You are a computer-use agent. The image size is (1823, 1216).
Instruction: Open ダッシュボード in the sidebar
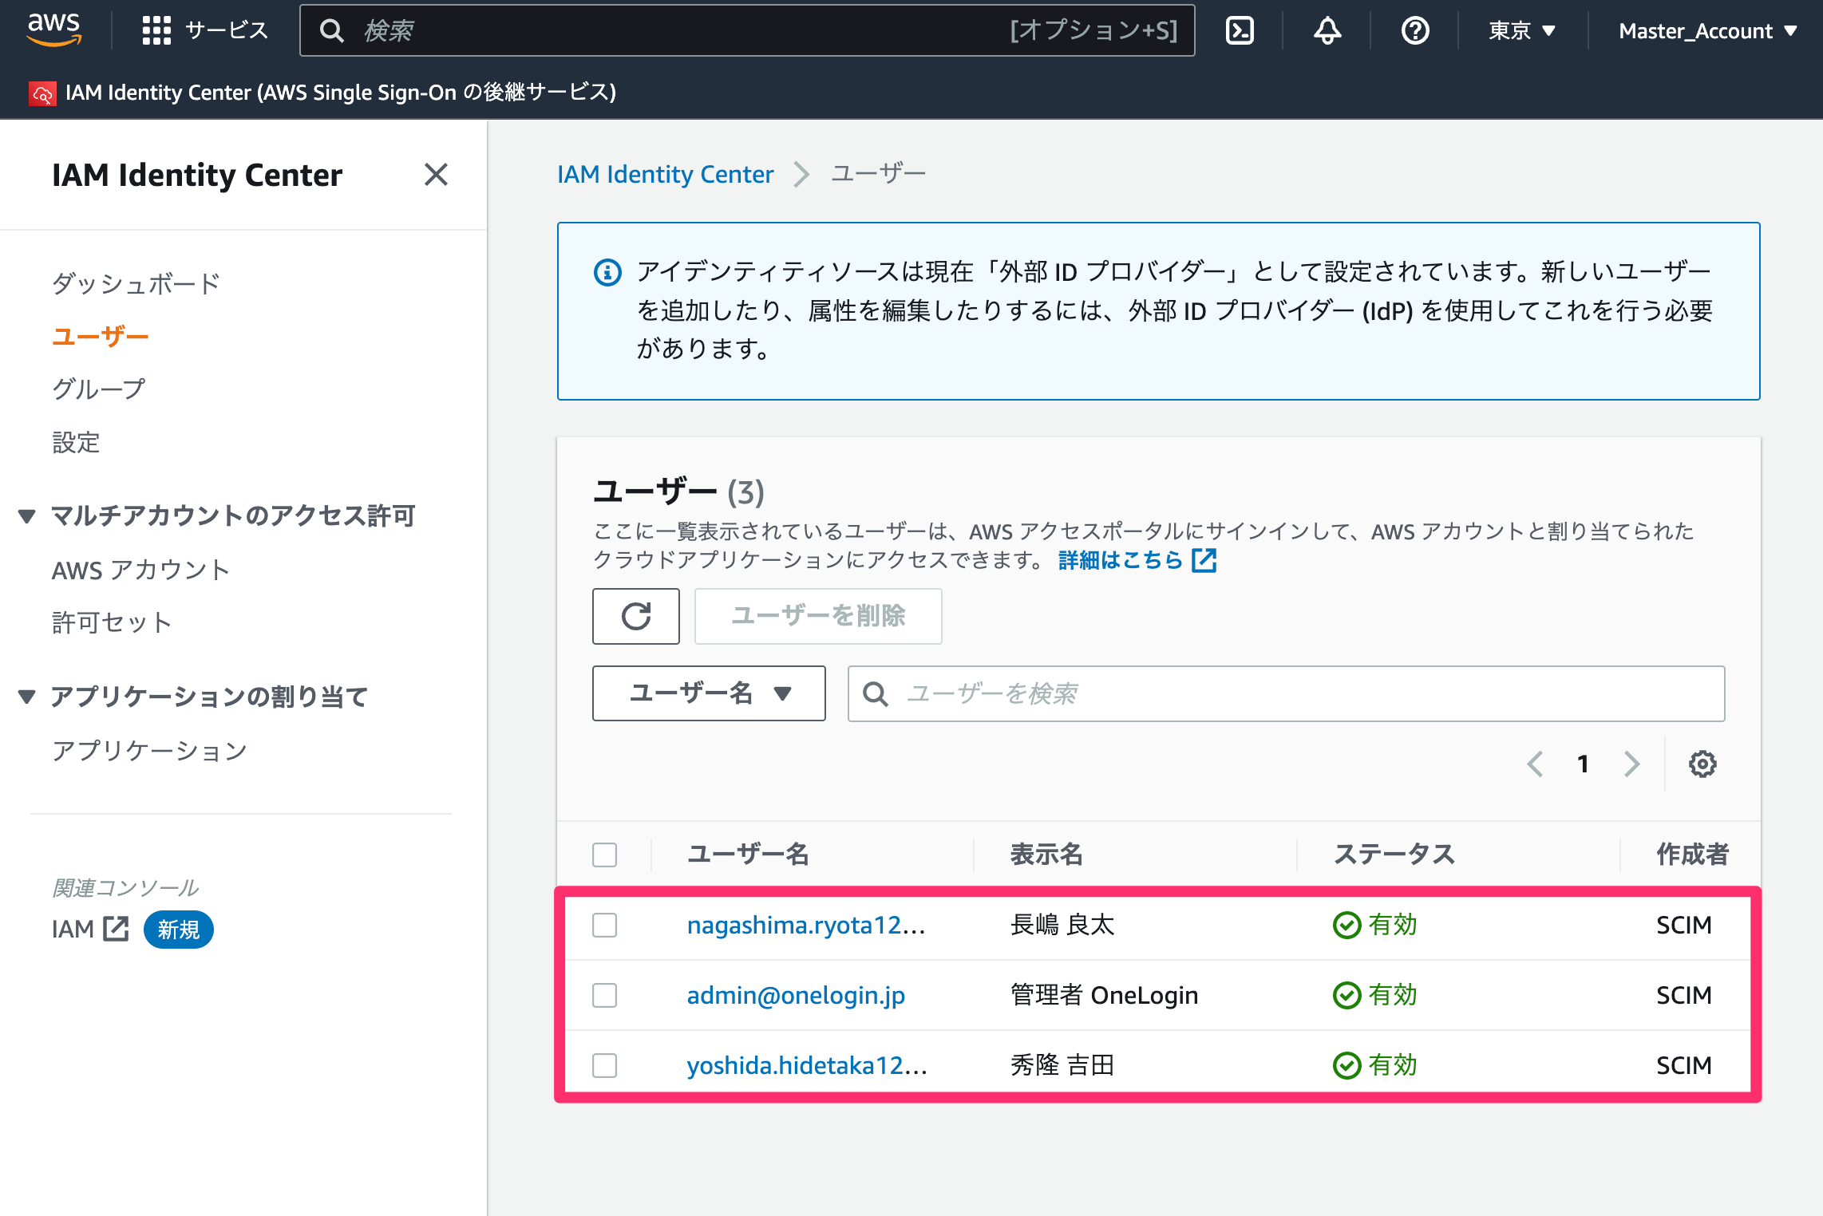click(136, 283)
